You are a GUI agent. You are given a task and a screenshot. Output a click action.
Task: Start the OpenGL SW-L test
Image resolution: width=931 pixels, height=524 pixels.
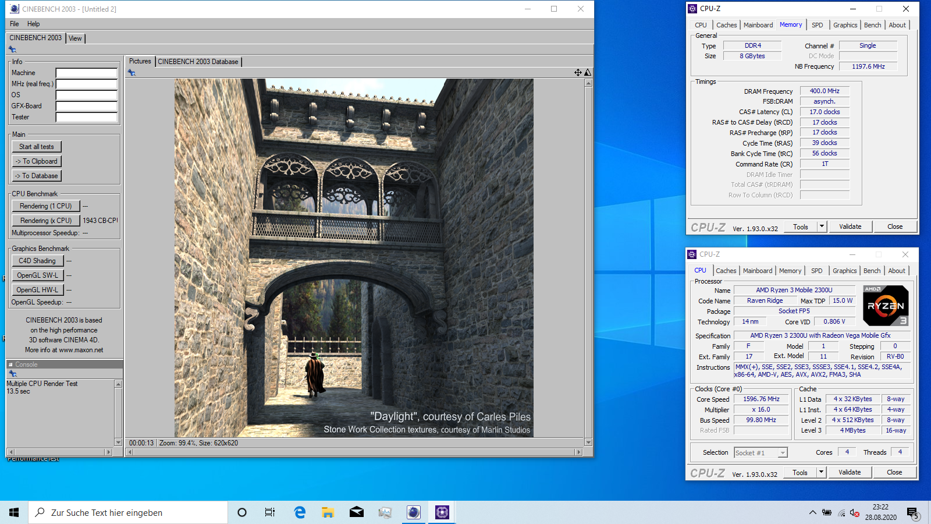[x=37, y=275]
